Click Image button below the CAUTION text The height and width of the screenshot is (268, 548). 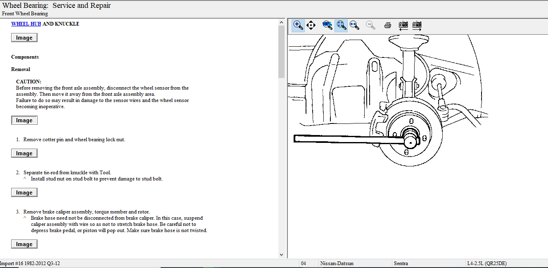24,121
